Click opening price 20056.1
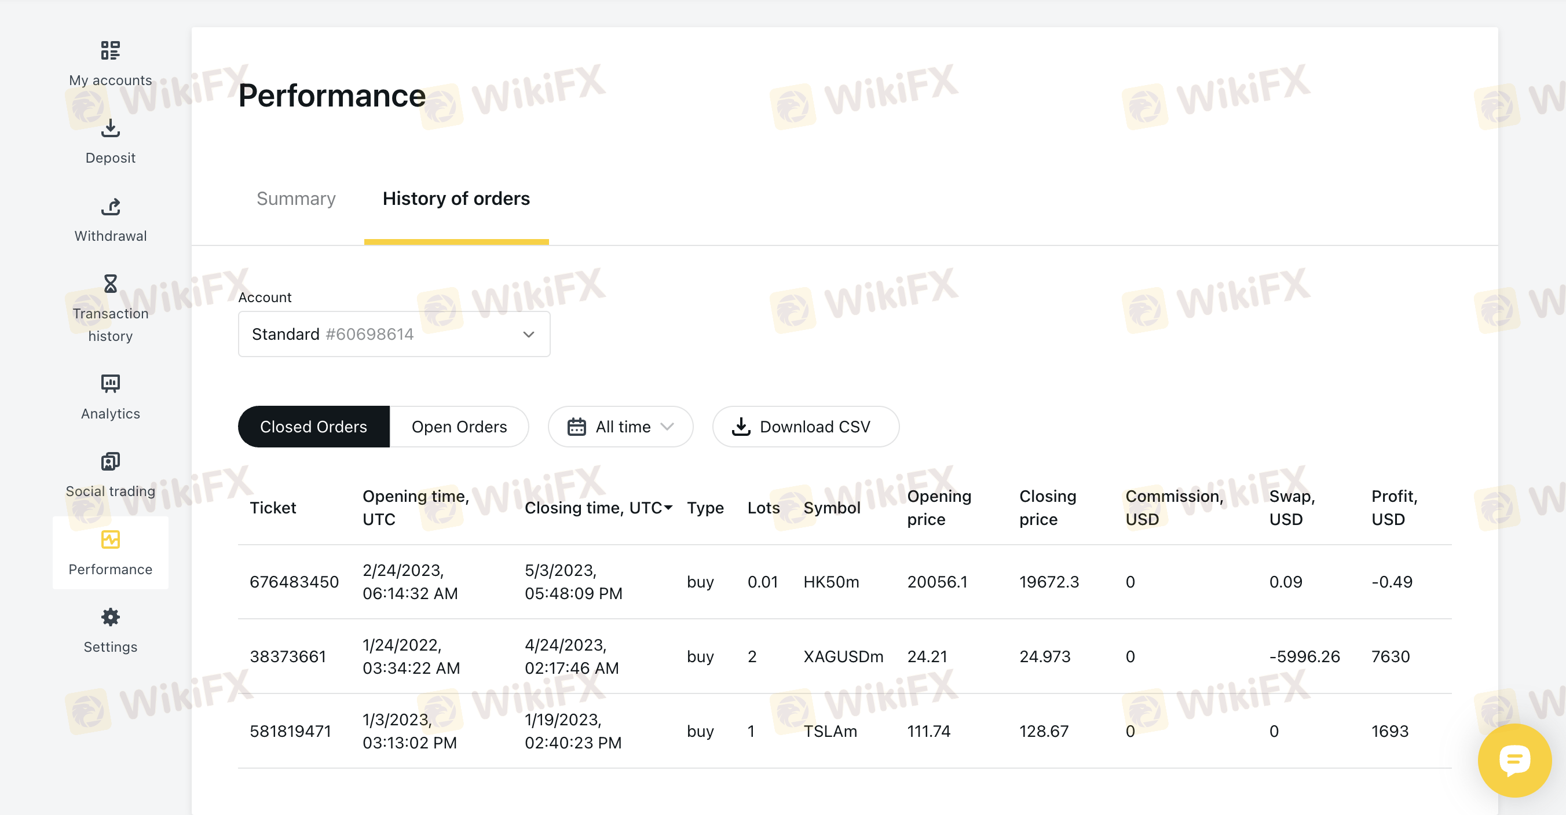The height and width of the screenshot is (815, 1566). (937, 582)
